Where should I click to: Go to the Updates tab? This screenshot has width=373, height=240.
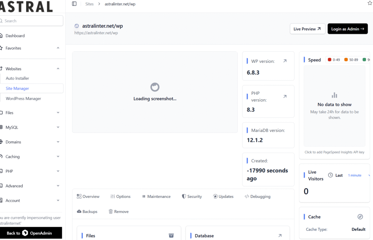click(x=223, y=196)
